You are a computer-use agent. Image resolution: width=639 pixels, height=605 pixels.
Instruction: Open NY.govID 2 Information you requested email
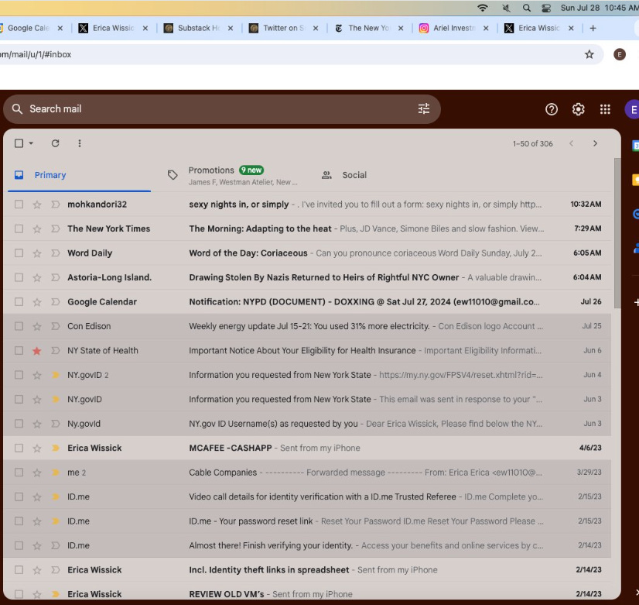point(308,375)
